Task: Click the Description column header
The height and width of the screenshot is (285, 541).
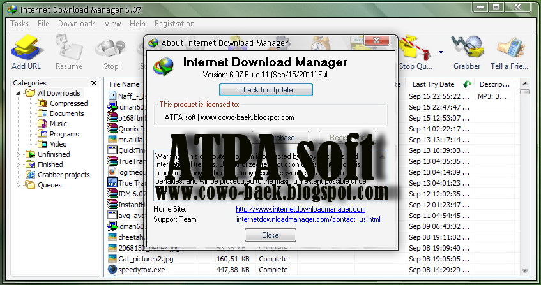Action: click(x=494, y=84)
